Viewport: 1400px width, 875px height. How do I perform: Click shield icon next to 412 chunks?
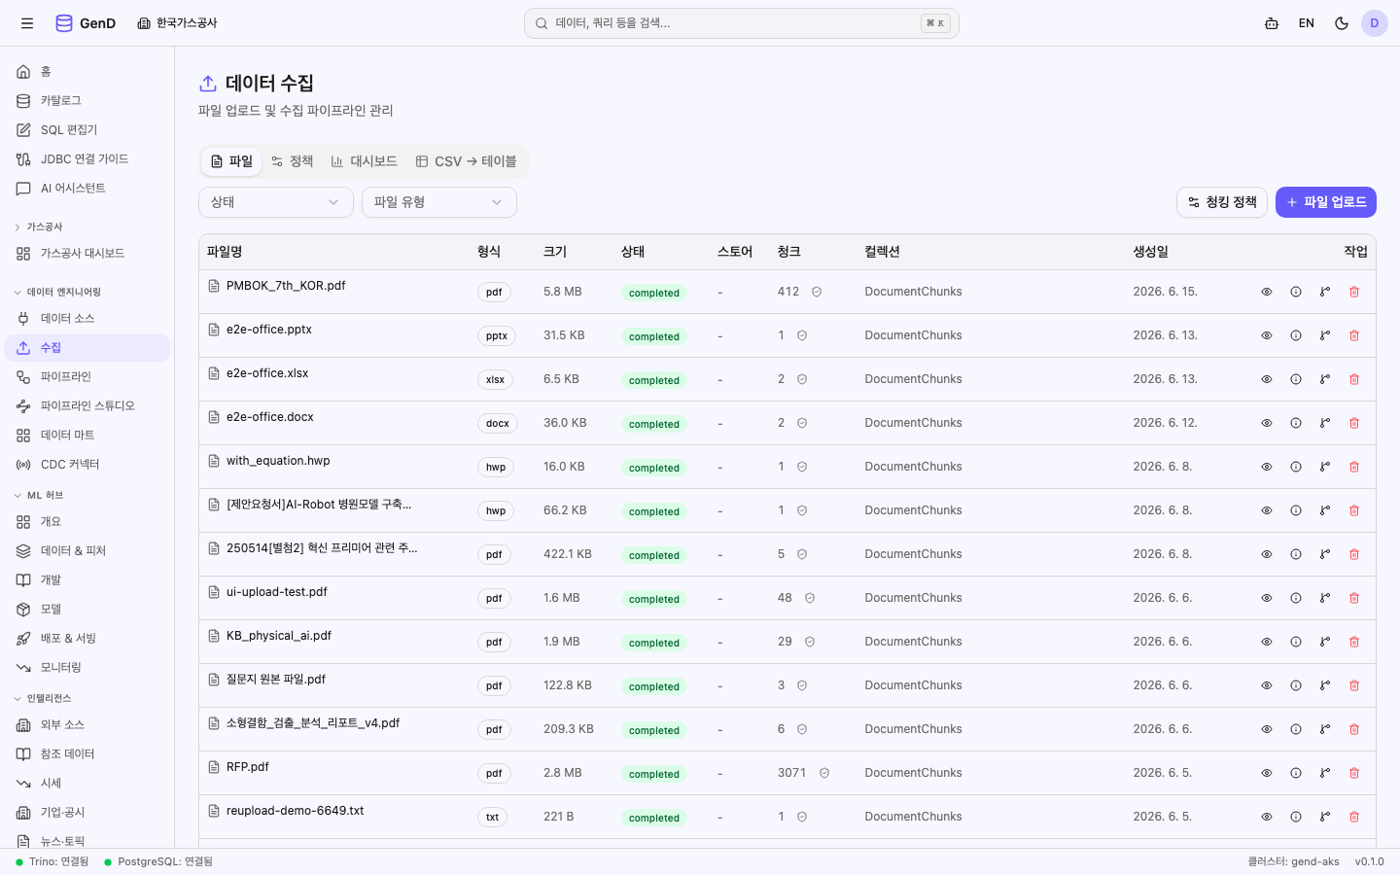[x=817, y=292]
